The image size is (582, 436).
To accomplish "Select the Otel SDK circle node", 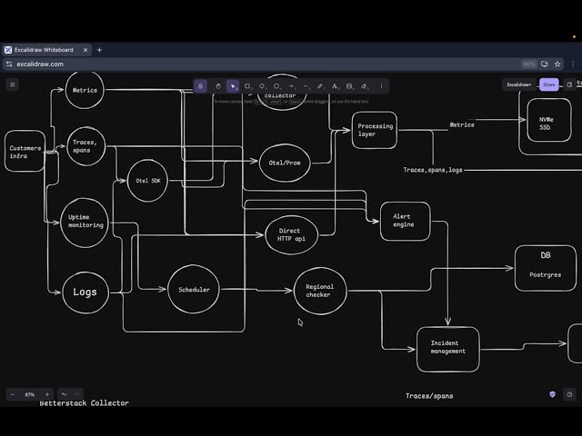I will (x=147, y=181).
